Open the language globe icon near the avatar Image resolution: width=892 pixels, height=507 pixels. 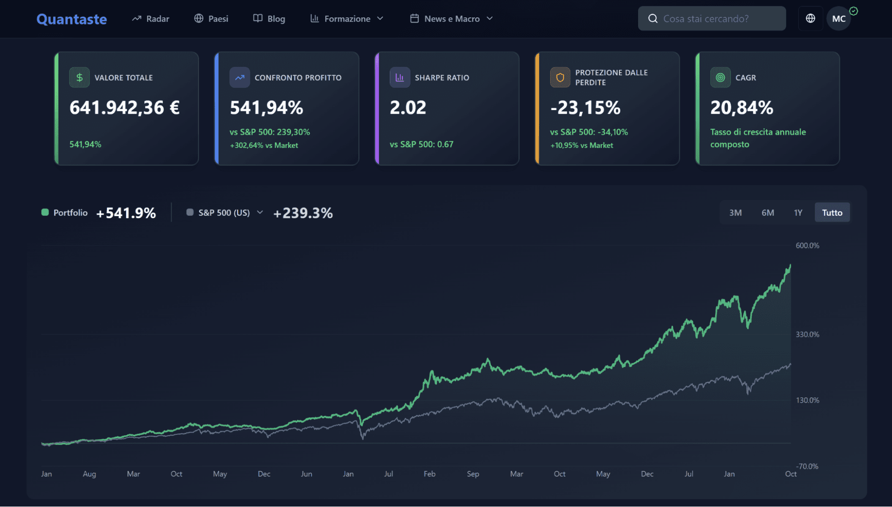(x=810, y=18)
